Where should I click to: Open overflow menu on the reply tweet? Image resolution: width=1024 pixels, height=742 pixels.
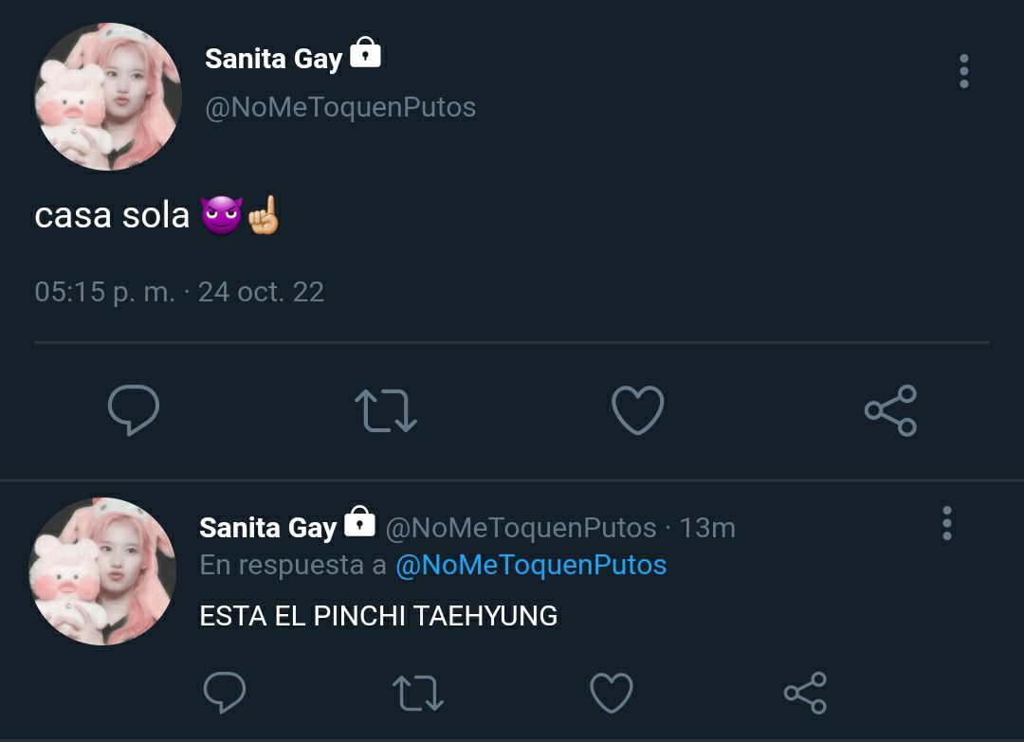tap(947, 523)
